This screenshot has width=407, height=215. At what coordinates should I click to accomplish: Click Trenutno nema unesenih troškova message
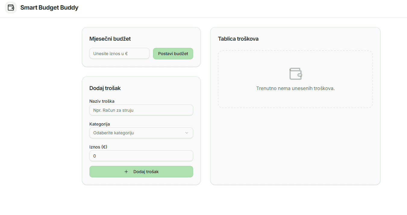click(296, 89)
